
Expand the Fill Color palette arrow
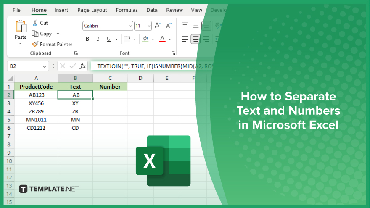[x=153, y=39]
